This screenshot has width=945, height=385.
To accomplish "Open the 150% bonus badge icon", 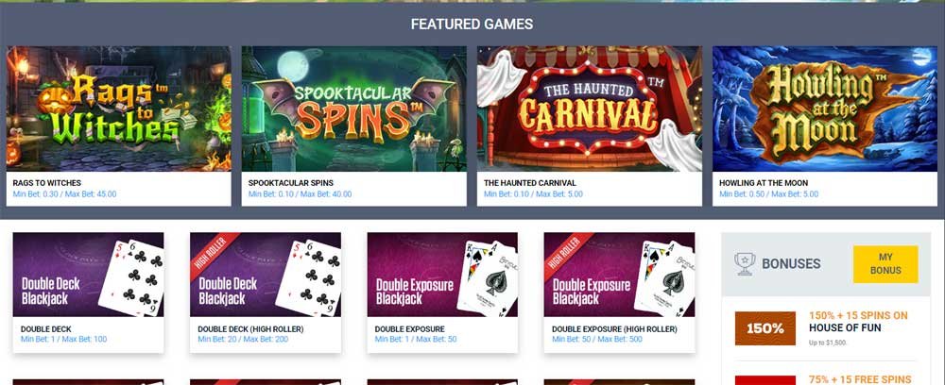I will pyautogui.click(x=765, y=328).
